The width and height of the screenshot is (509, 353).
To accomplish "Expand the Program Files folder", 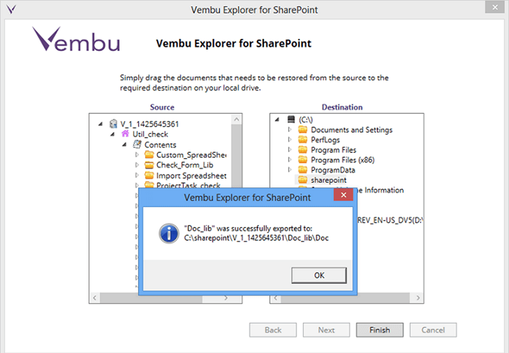I will click(x=290, y=150).
